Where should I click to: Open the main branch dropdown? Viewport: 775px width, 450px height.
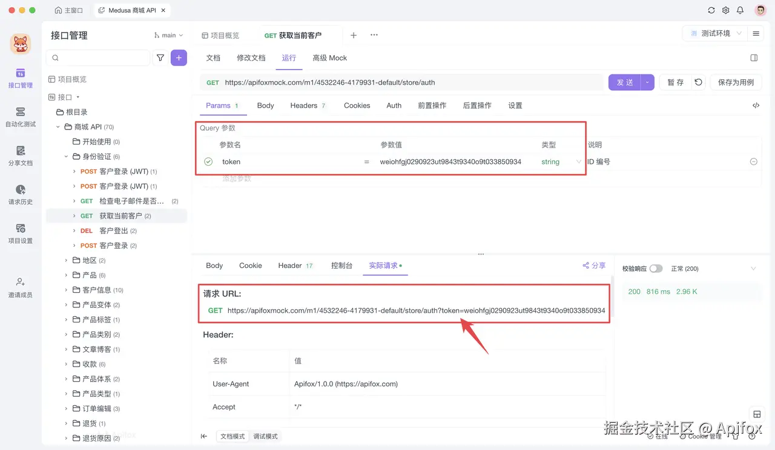[167, 35]
